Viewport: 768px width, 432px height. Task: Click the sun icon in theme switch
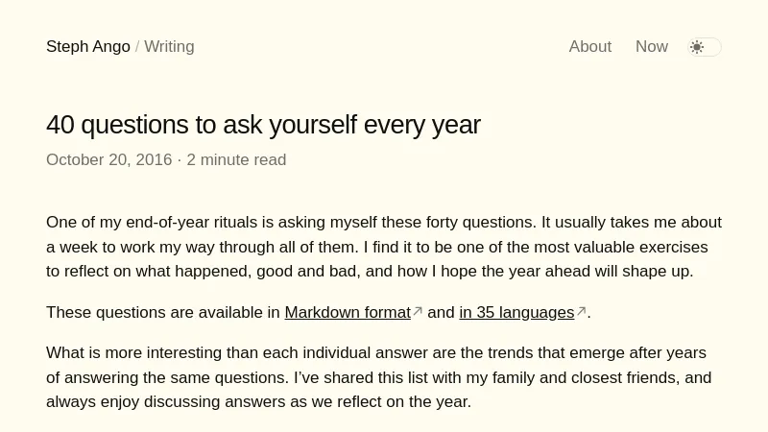coord(697,47)
